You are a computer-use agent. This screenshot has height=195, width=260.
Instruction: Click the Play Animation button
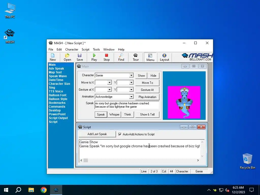click(148, 97)
